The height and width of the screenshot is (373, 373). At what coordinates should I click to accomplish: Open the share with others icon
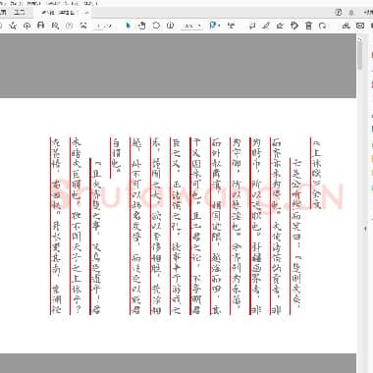pos(346,26)
